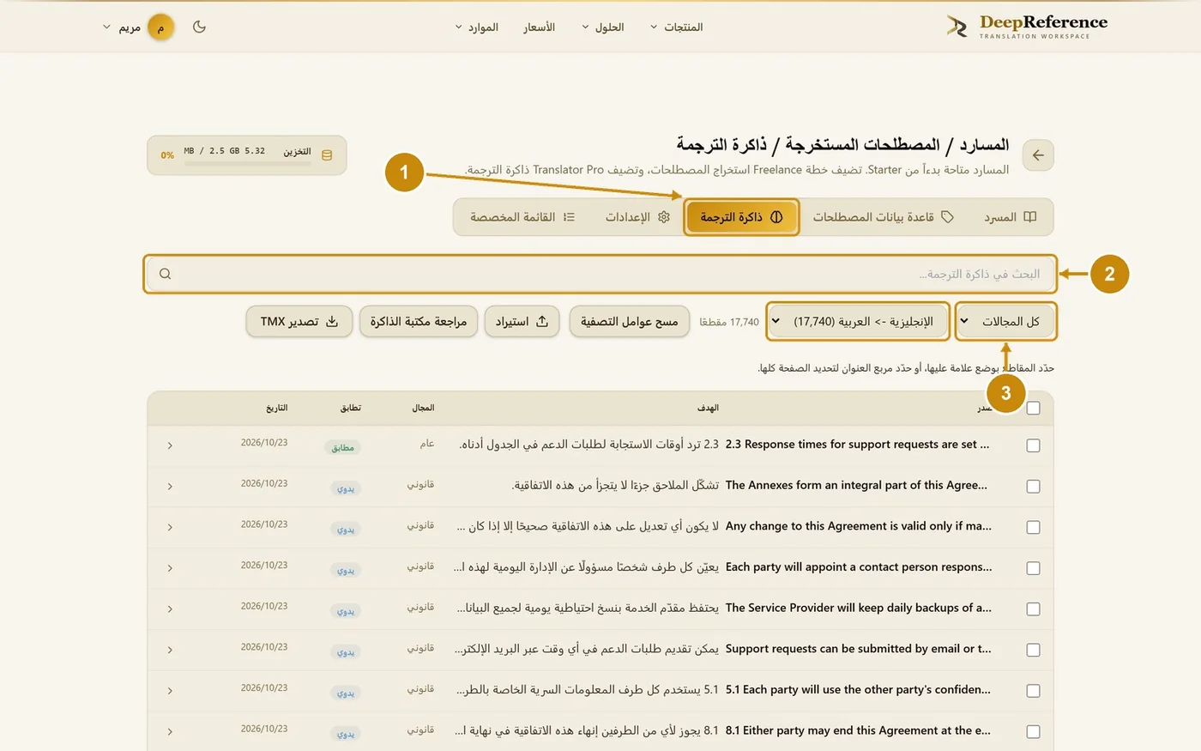Expand the '2.3 Response times' row with its chevron
The height and width of the screenshot is (751, 1201).
(170, 445)
